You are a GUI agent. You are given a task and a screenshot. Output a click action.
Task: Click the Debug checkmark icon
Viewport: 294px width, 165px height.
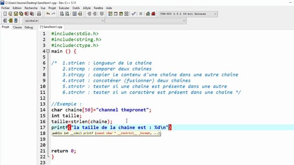coord(134,14)
